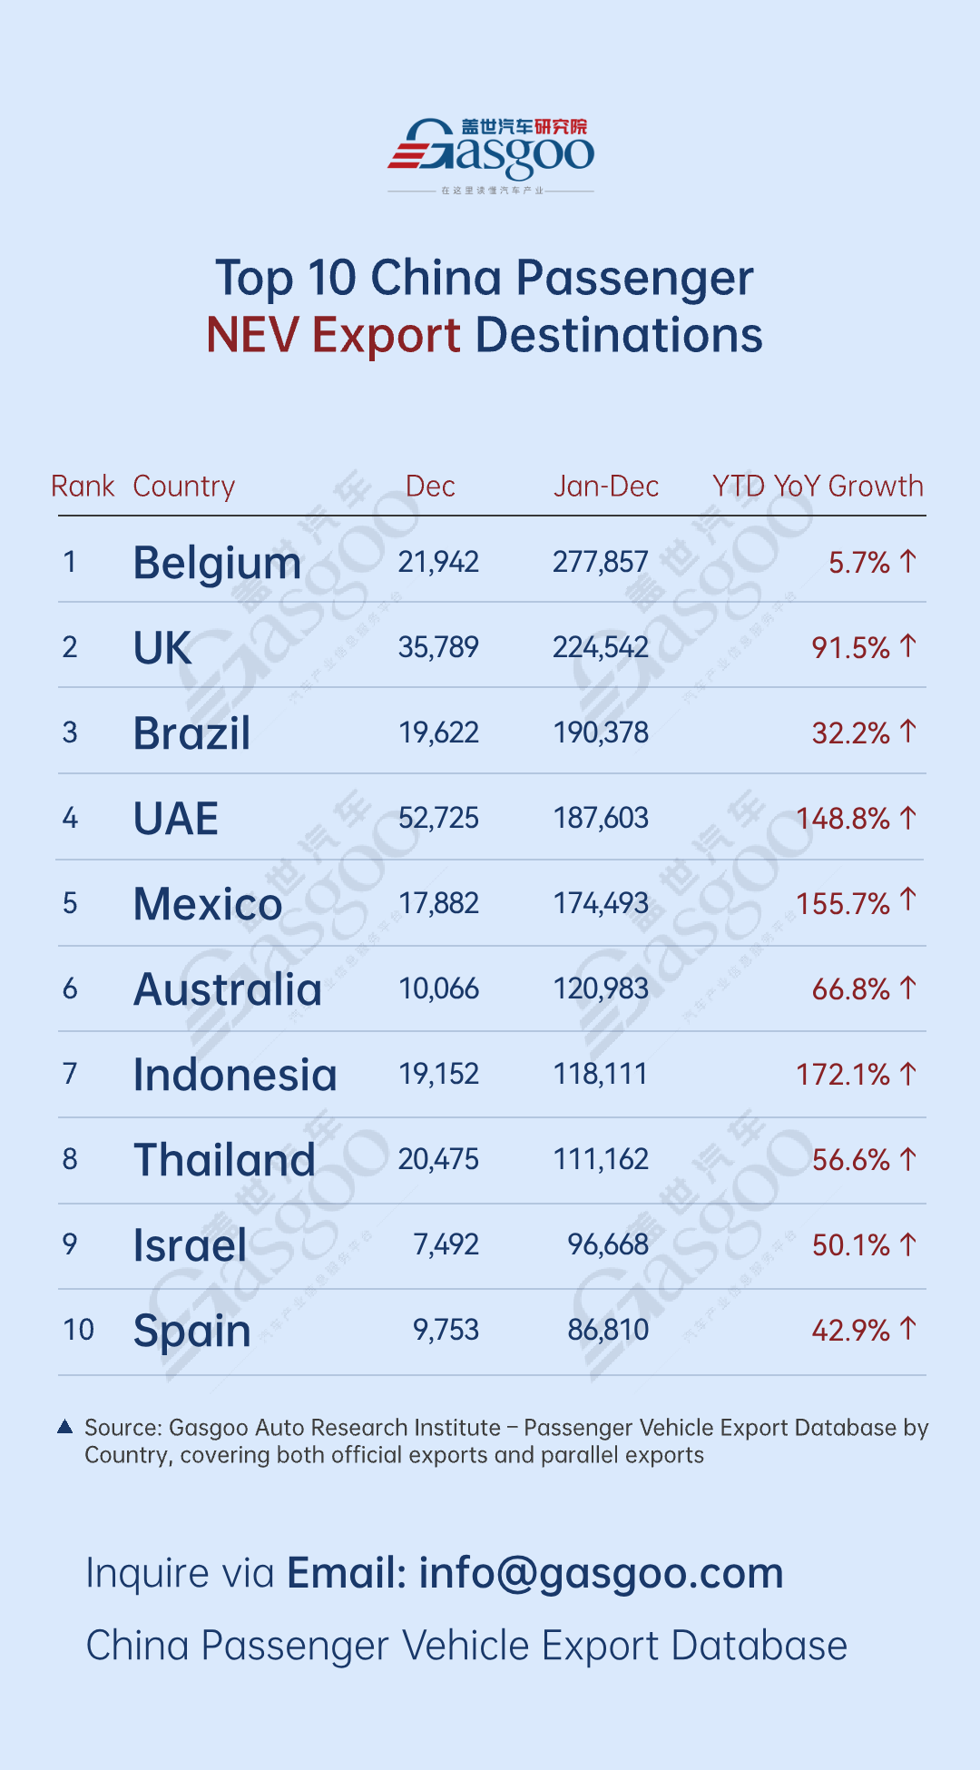980x1770 pixels.
Task: Click the up arrow beside 5.7%
Action: coord(908,562)
